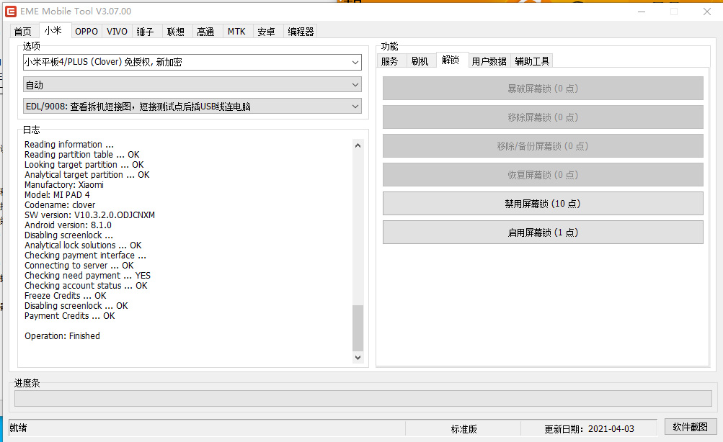Image resolution: width=723 pixels, height=442 pixels.
Task: Click the 'Freeze Credits ... OK' line
Action: 66,296
